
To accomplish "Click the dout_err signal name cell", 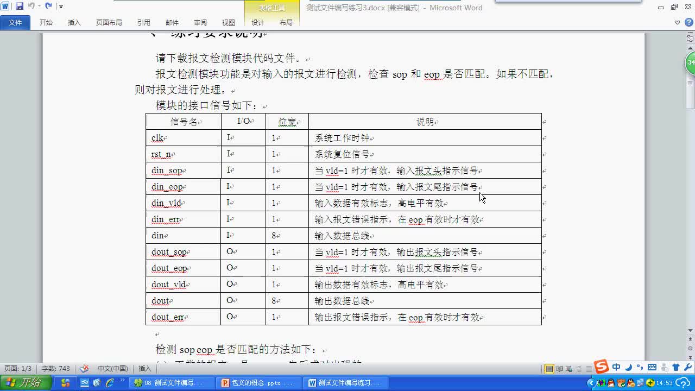I will pos(184,317).
